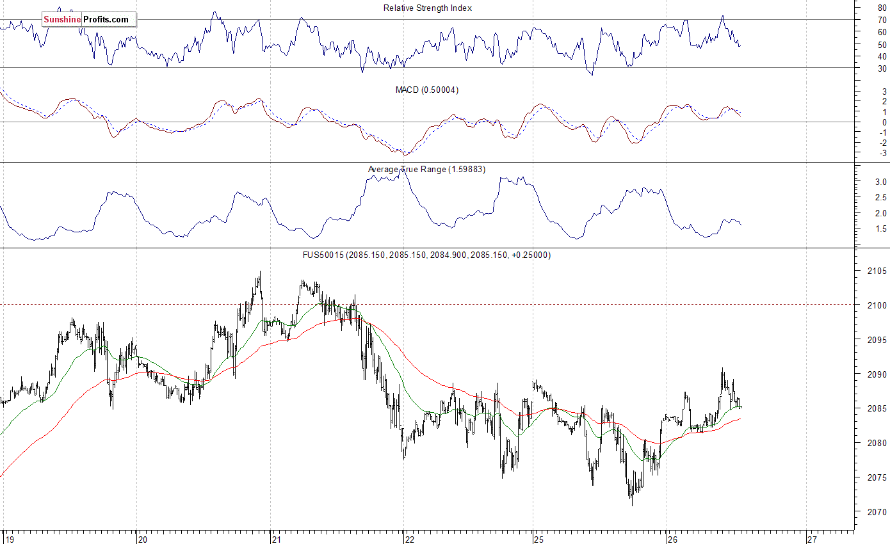Click the RSI 50 scale label
Image resolution: width=890 pixels, height=544 pixels.
[x=882, y=45]
